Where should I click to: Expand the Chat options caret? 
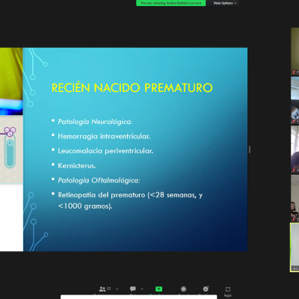[142, 289]
